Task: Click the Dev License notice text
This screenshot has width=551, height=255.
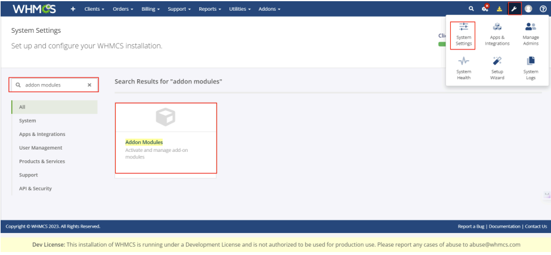Action: point(276,244)
